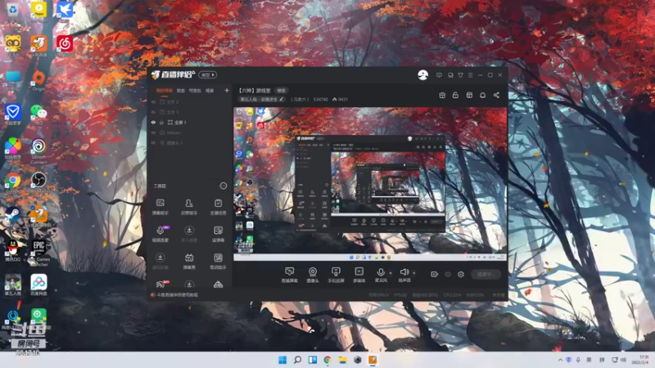
Task: Add a new scene with plus icon
Action: 227,91
